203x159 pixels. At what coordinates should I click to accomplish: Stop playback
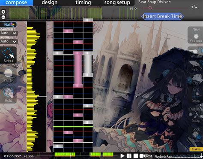[136, 156]
